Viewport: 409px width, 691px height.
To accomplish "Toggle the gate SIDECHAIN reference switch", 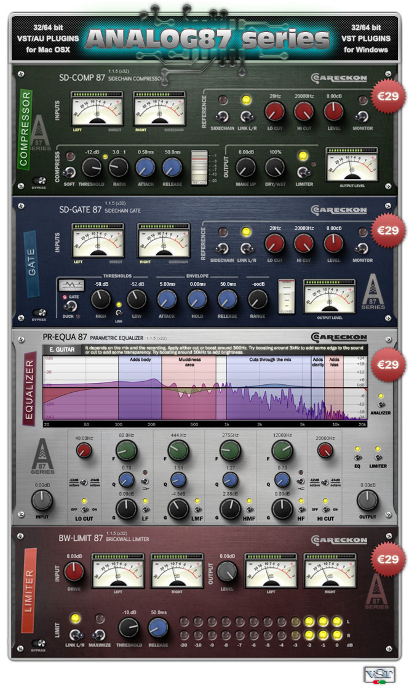I will (x=222, y=249).
